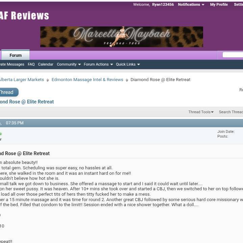The image size is (243, 243).
Task: Open the Notifications dropdown
Action: coord(191,5)
